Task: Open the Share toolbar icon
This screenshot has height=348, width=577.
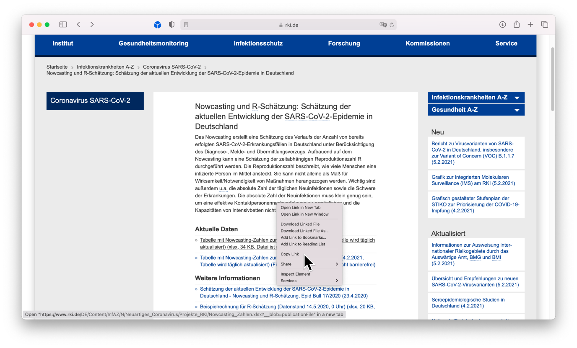Action: click(517, 25)
